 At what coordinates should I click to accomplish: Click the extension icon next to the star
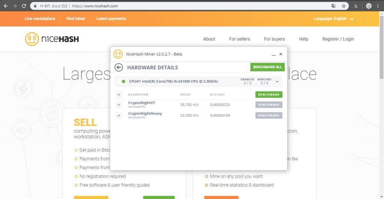coord(356,6)
